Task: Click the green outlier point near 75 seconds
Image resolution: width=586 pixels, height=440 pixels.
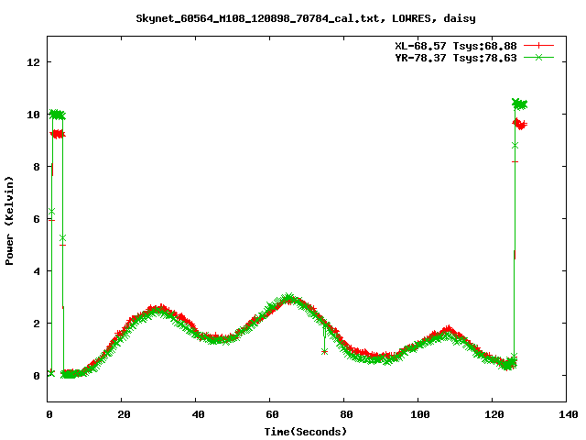Action: tap(324, 351)
